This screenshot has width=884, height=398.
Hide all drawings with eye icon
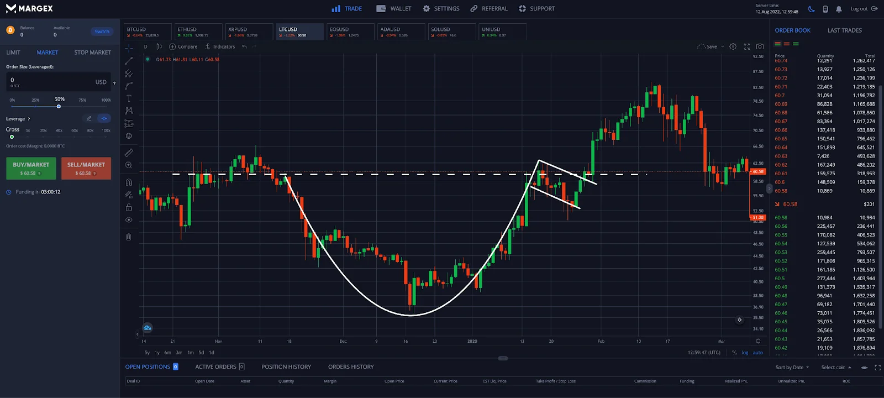129,220
